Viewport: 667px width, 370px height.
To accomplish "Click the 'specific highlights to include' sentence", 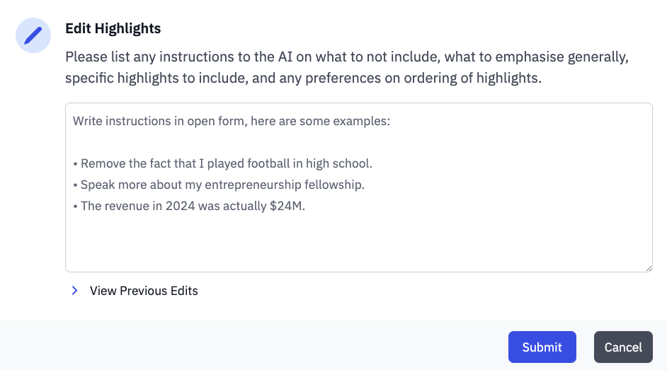I will click(303, 78).
